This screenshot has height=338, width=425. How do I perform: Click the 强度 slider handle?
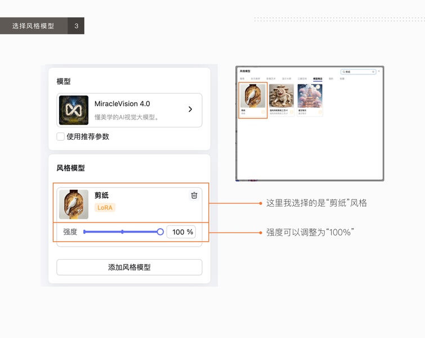(160, 232)
